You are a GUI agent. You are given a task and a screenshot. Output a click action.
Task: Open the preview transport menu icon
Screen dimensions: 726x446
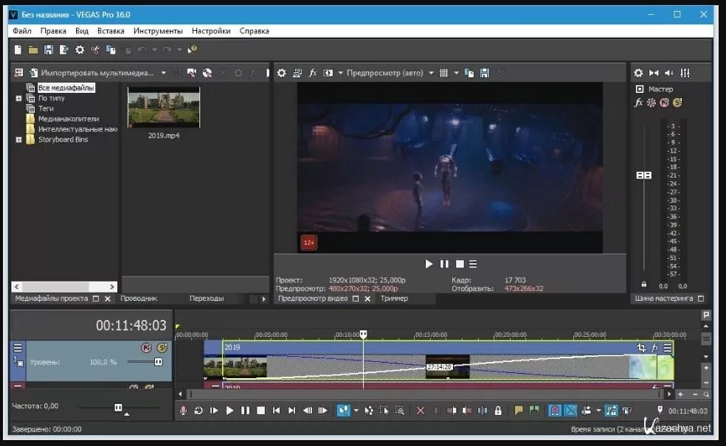coord(473,264)
